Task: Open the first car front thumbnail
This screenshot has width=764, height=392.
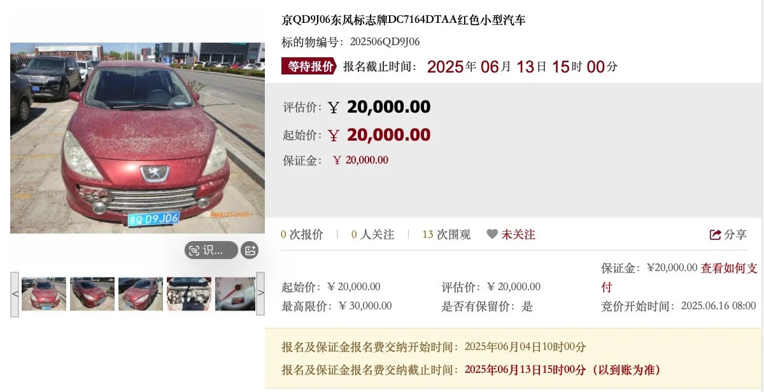Action: [x=44, y=294]
